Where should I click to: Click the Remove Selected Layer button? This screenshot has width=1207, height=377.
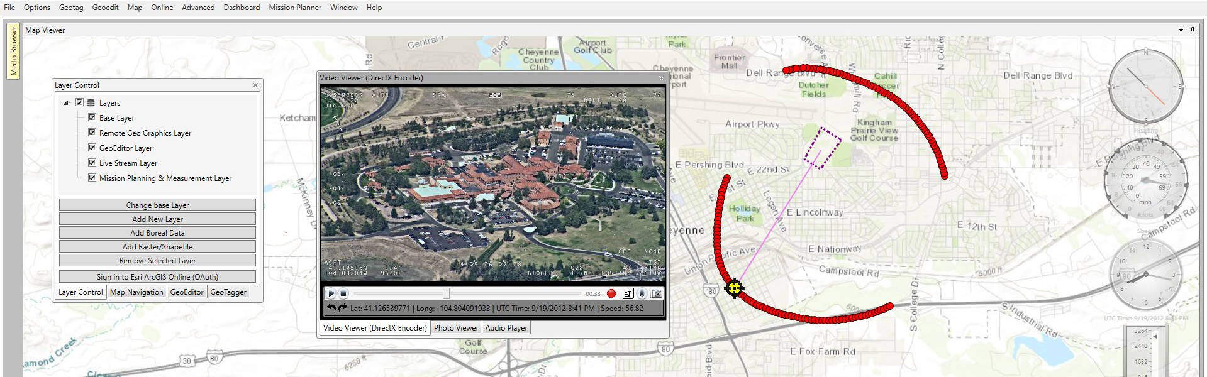click(157, 261)
